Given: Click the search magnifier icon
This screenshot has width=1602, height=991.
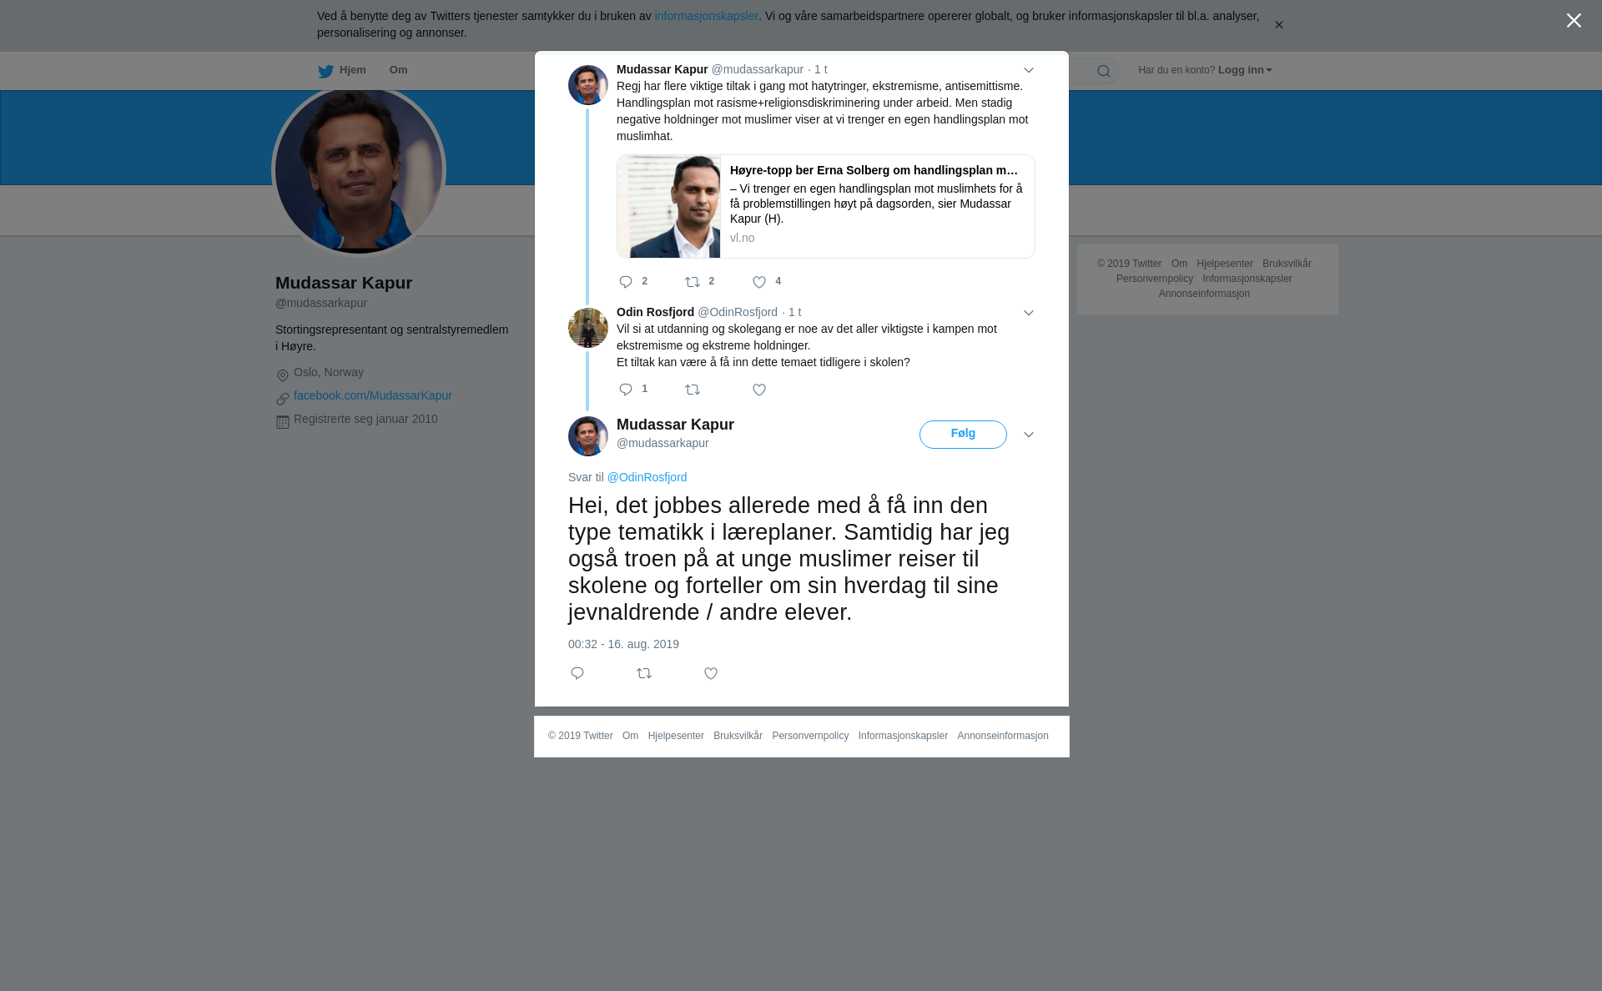Looking at the screenshot, I should pos(1104,71).
